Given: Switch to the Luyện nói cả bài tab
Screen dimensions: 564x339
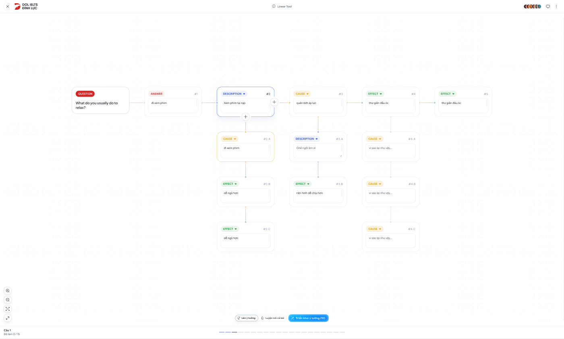Looking at the screenshot, I should click(x=273, y=318).
